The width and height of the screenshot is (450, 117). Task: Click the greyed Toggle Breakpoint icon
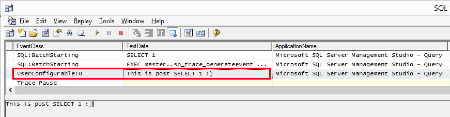click(x=161, y=33)
